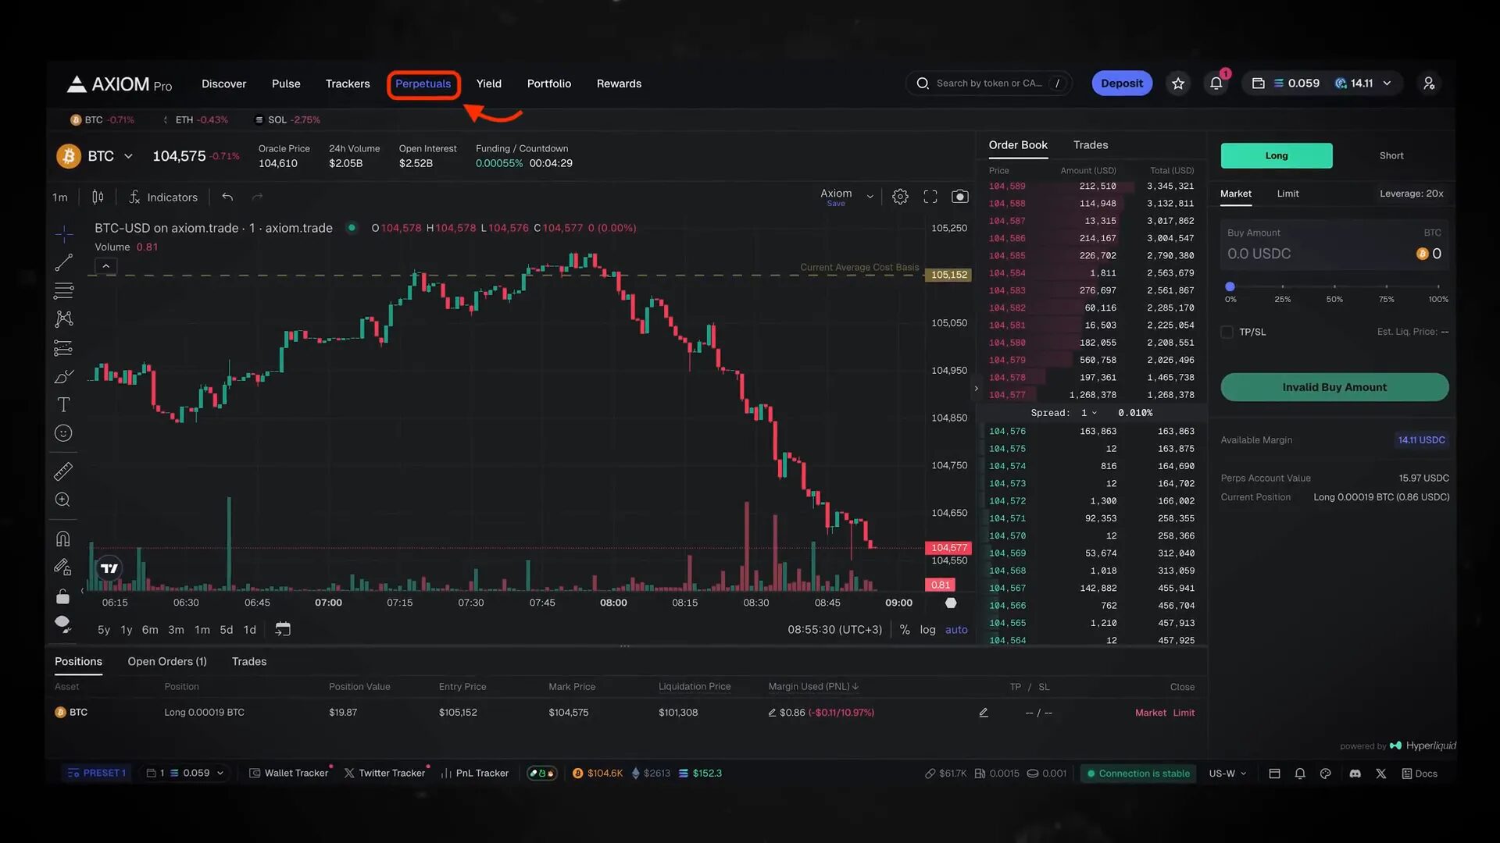Switch order direction to Short
The width and height of the screenshot is (1500, 843).
click(x=1391, y=155)
